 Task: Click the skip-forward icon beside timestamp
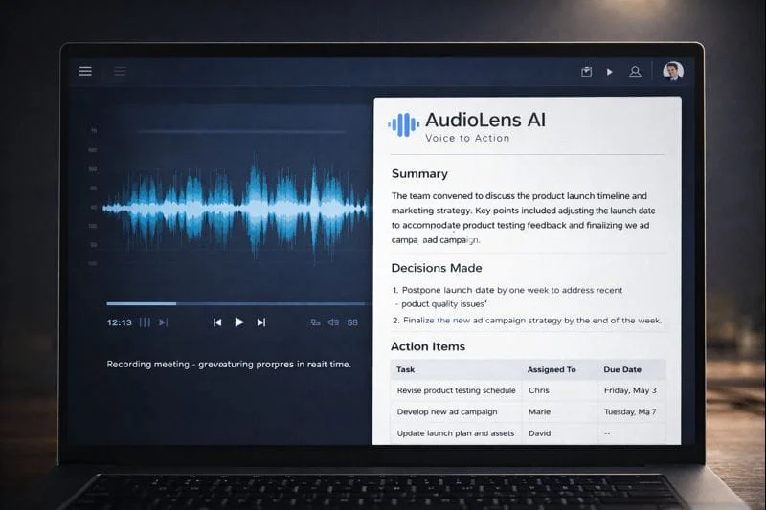[x=163, y=322]
